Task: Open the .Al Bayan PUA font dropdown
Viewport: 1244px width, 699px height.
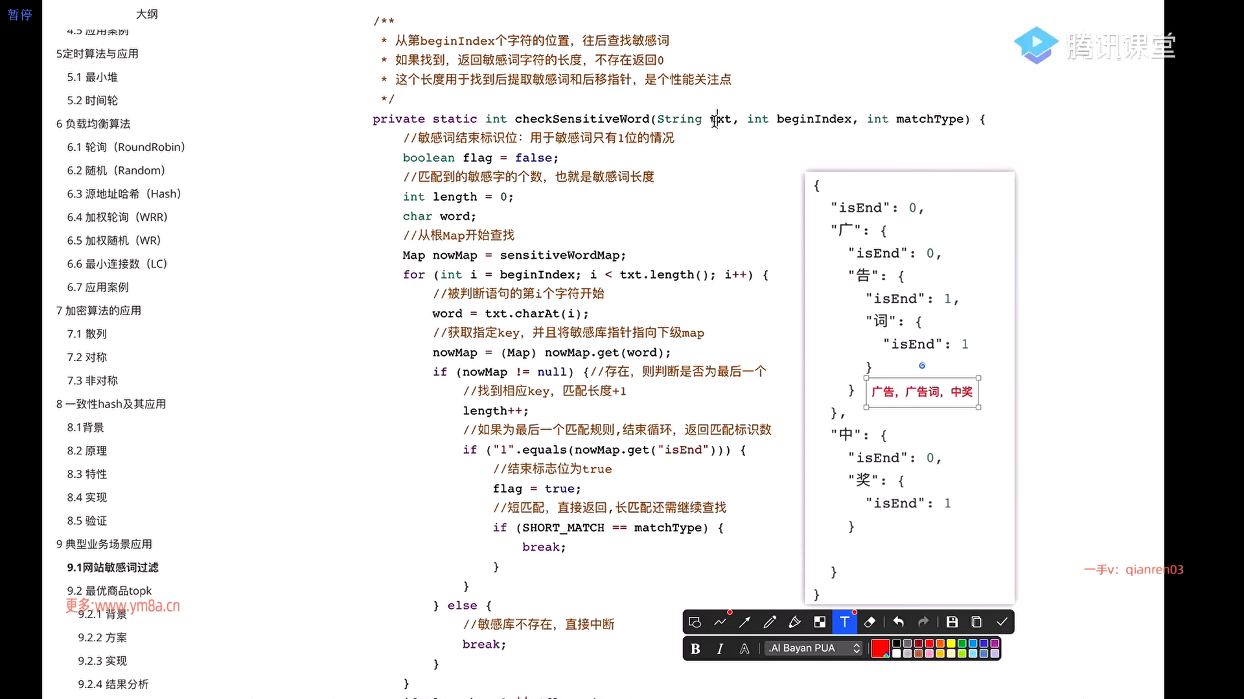Action: (814, 649)
